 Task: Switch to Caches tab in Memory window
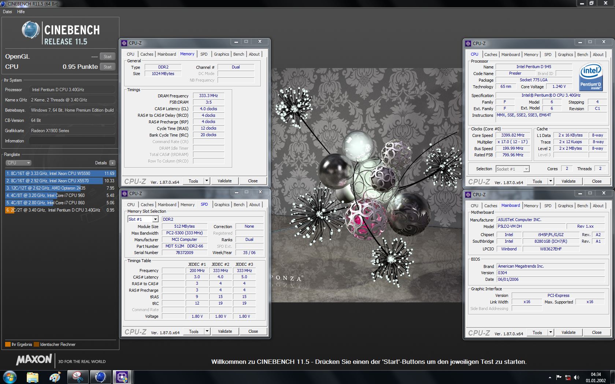point(147,54)
